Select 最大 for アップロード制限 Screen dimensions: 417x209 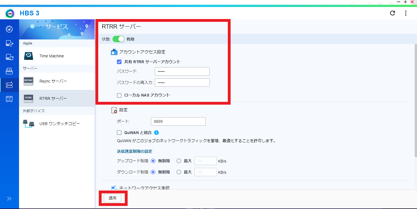click(x=179, y=161)
